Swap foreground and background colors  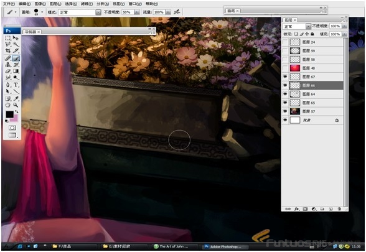(x=17, y=111)
